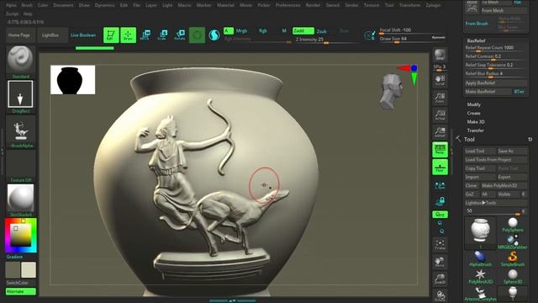Click the SwitchColor button

[x=17, y=283]
